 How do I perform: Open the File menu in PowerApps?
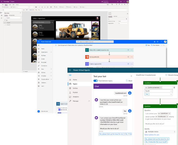[3, 5]
